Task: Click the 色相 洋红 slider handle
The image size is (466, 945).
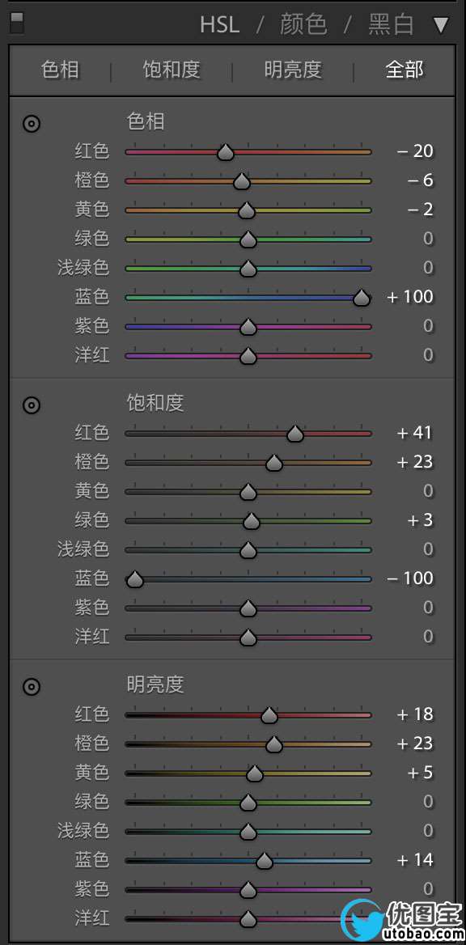Action: coord(248,356)
